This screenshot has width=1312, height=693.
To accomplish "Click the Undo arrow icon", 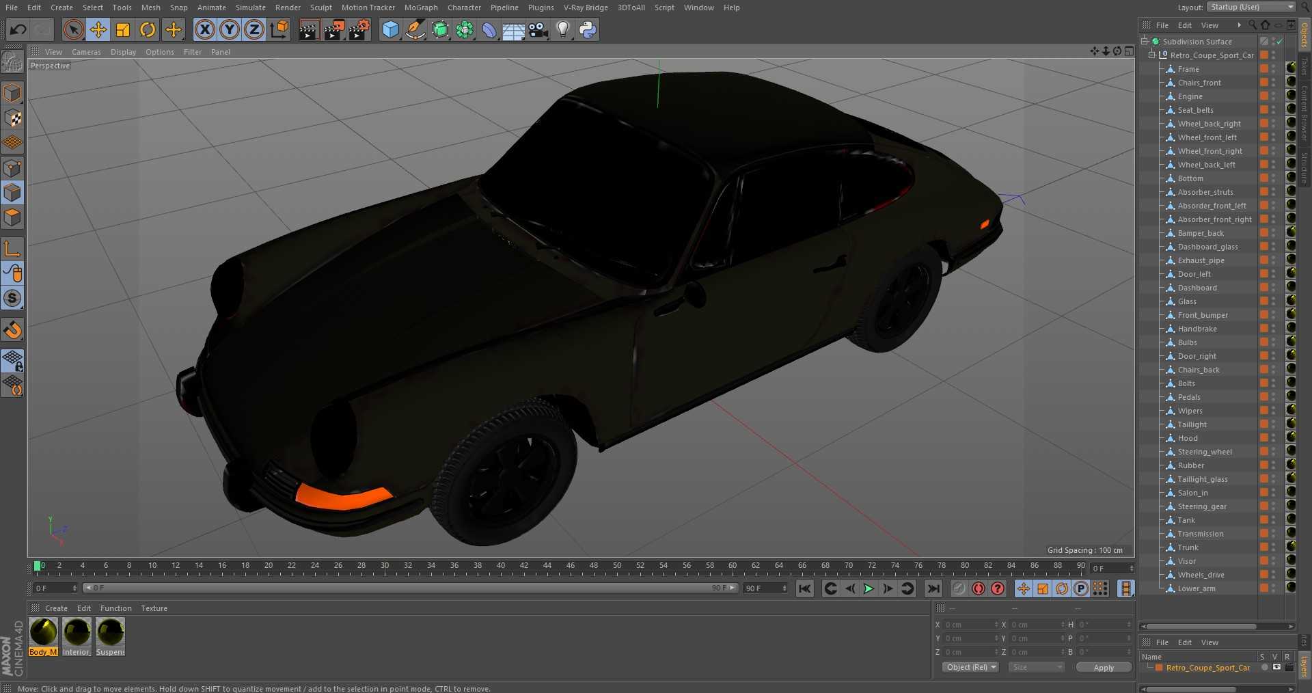I will (18, 29).
